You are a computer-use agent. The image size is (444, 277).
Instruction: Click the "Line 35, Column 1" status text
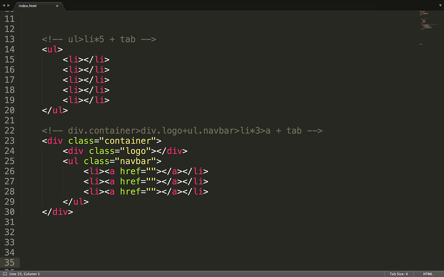coord(25,274)
